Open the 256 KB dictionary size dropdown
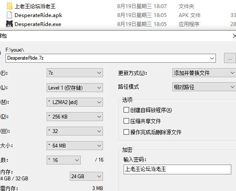 (75, 116)
